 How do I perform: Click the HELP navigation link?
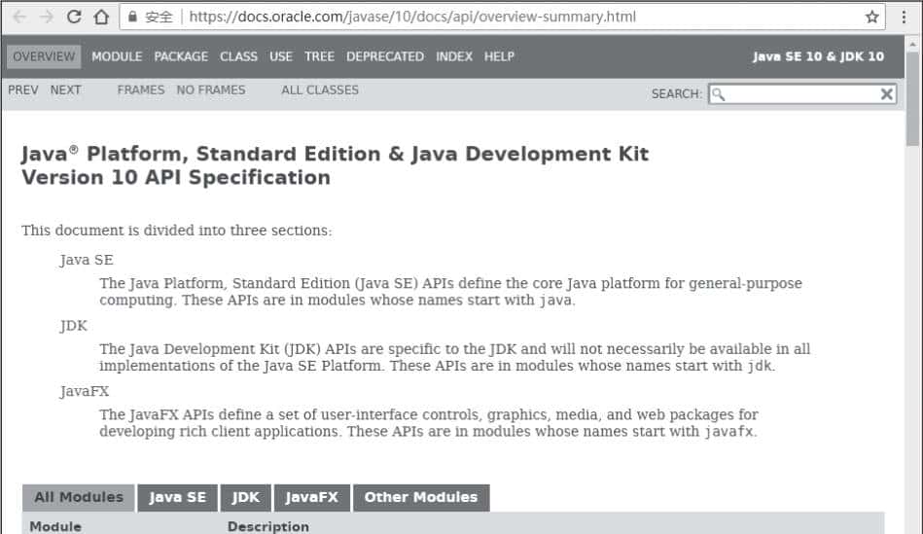499,56
